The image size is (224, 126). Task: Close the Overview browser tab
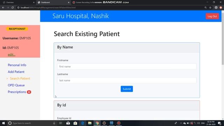point(34,2)
